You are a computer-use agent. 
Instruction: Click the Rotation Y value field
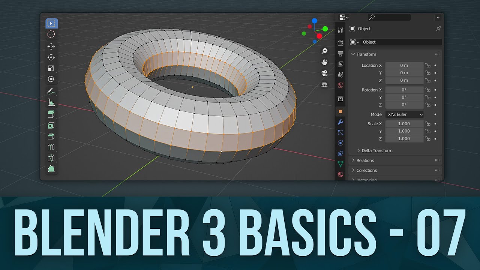tap(404, 97)
